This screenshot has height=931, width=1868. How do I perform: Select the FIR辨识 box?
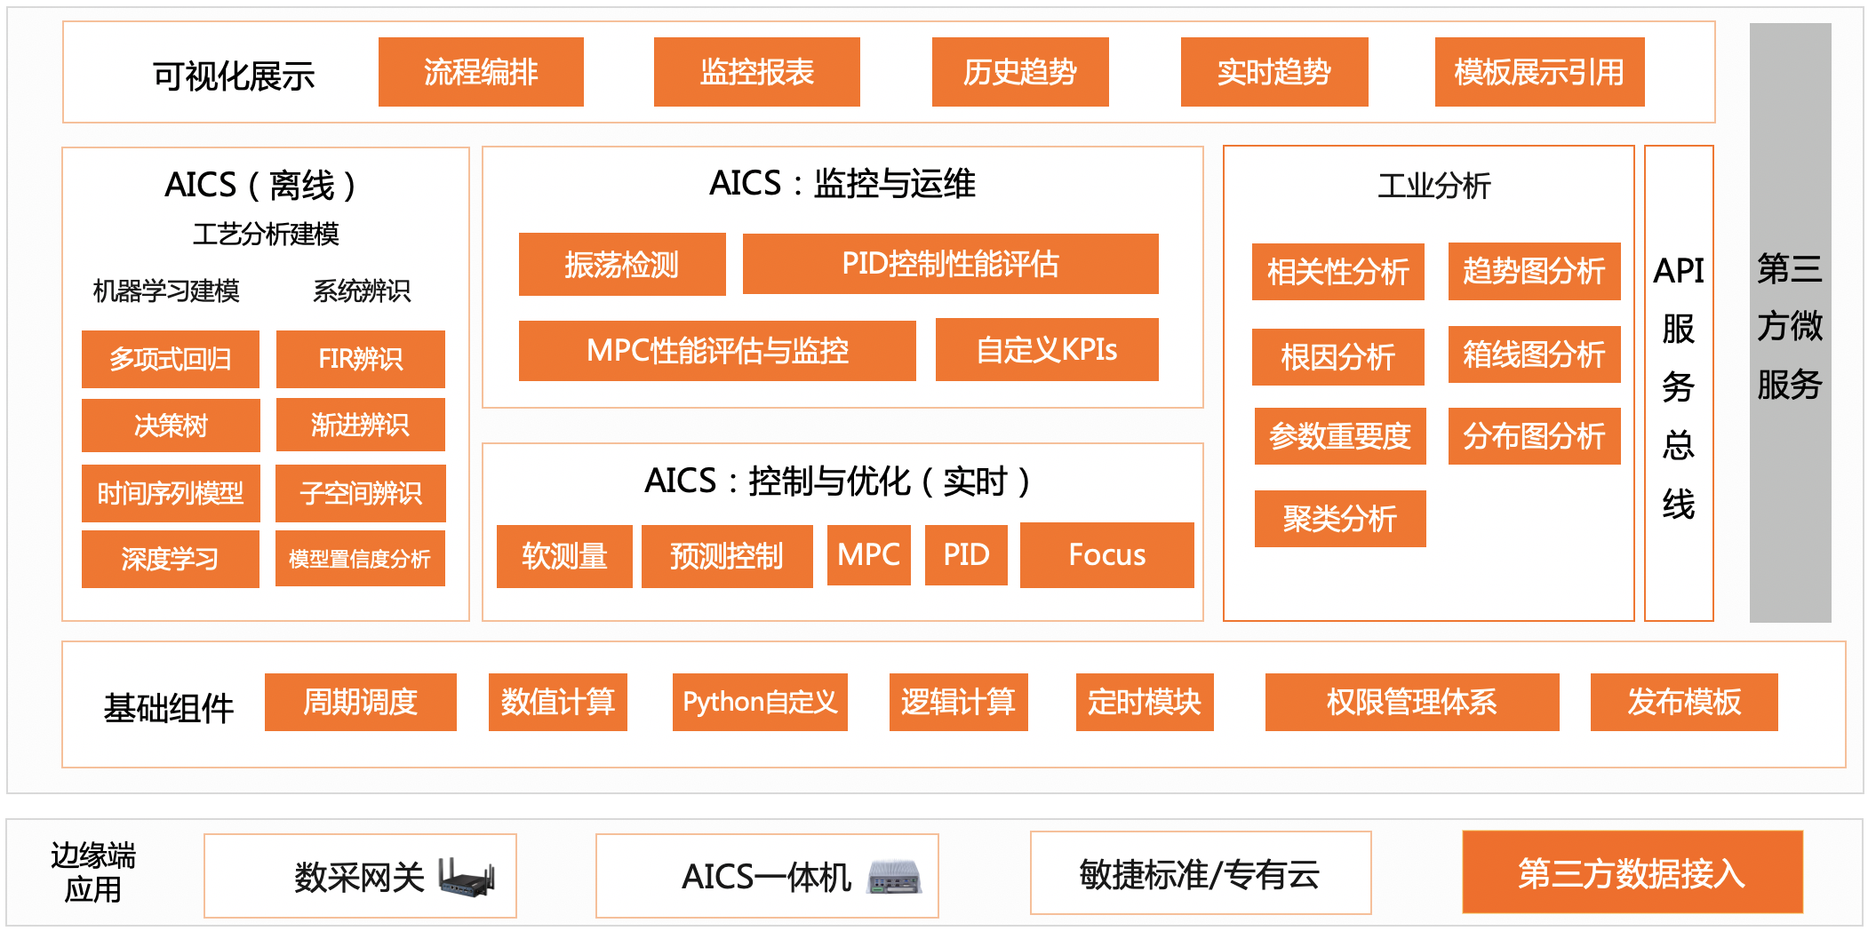pyautogui.click(x=361, y=359)
